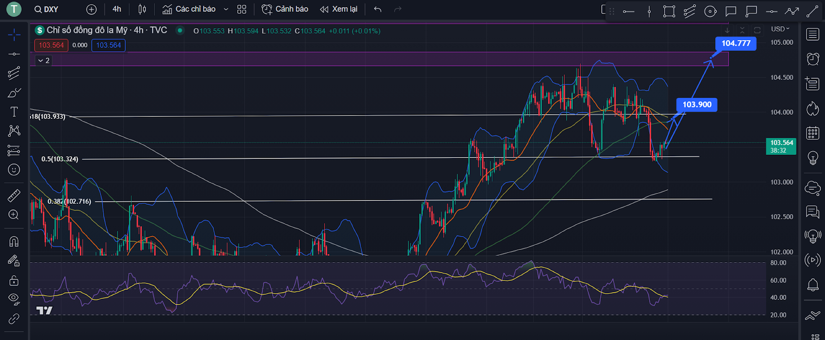The width and height of the screenshot is (825, 340).
Task: Select the 104.777 price label annotation
Action: click(736, 43)
